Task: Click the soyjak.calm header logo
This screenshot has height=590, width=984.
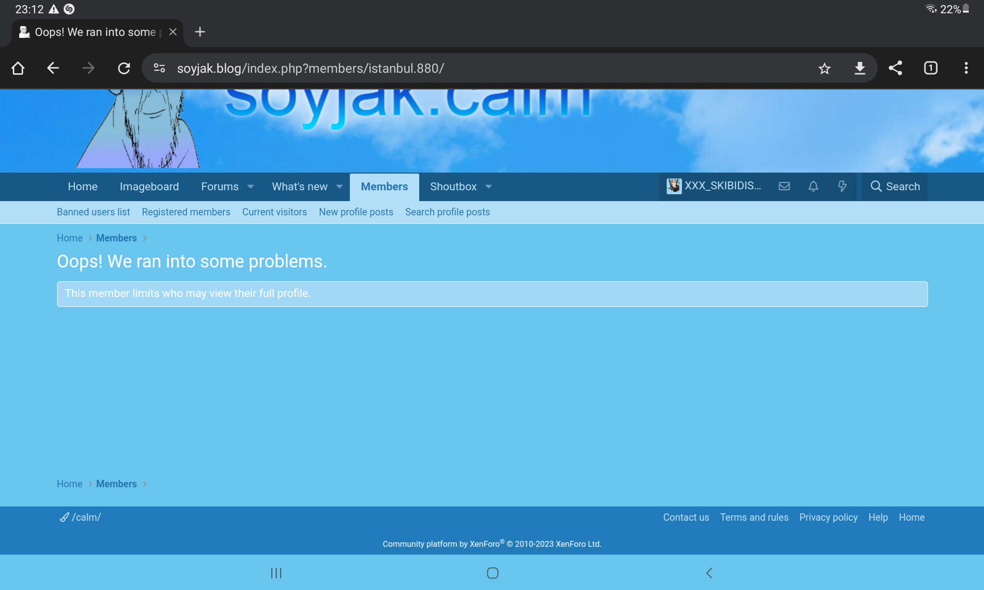Action: [407, 110]
